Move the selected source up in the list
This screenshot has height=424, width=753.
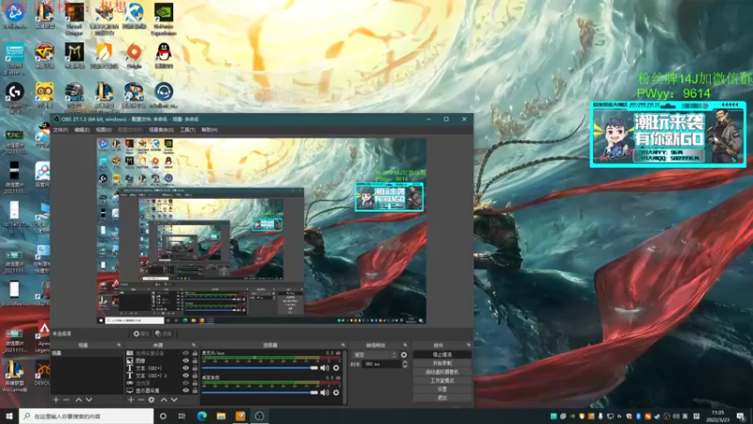coord(164,400)
